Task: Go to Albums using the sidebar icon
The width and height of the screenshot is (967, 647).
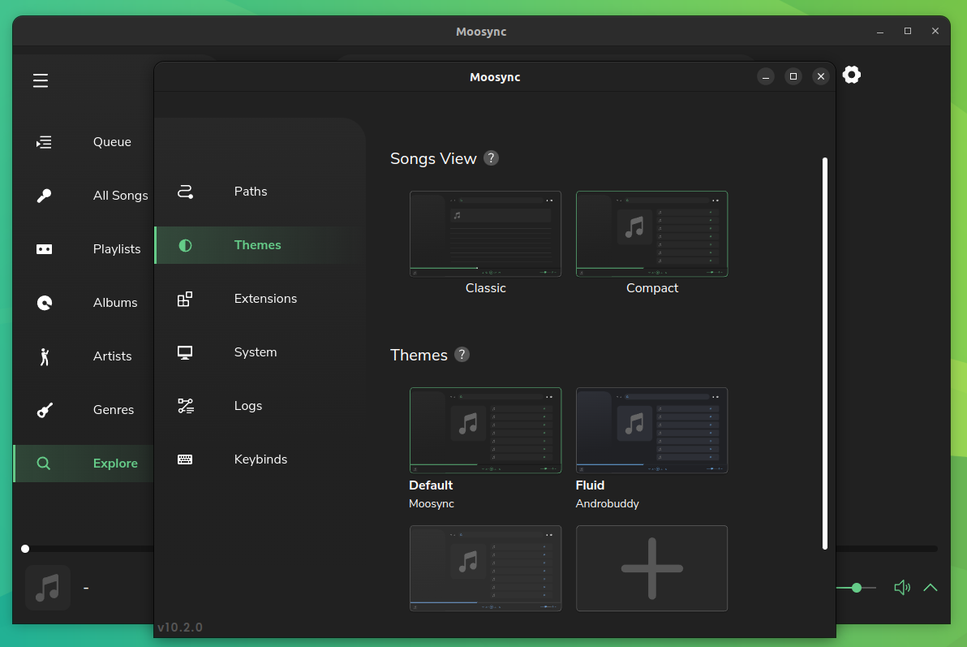Action: (44, 302)
